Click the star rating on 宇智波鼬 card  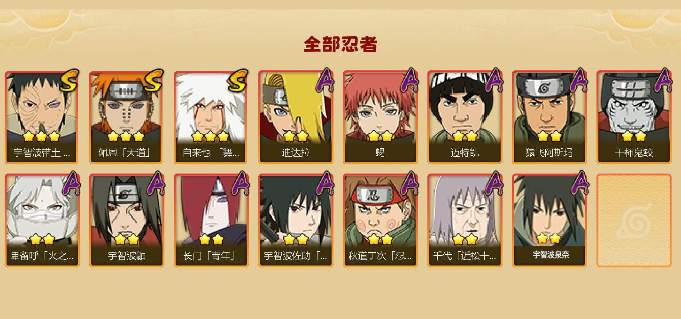(x=126, y=239)
